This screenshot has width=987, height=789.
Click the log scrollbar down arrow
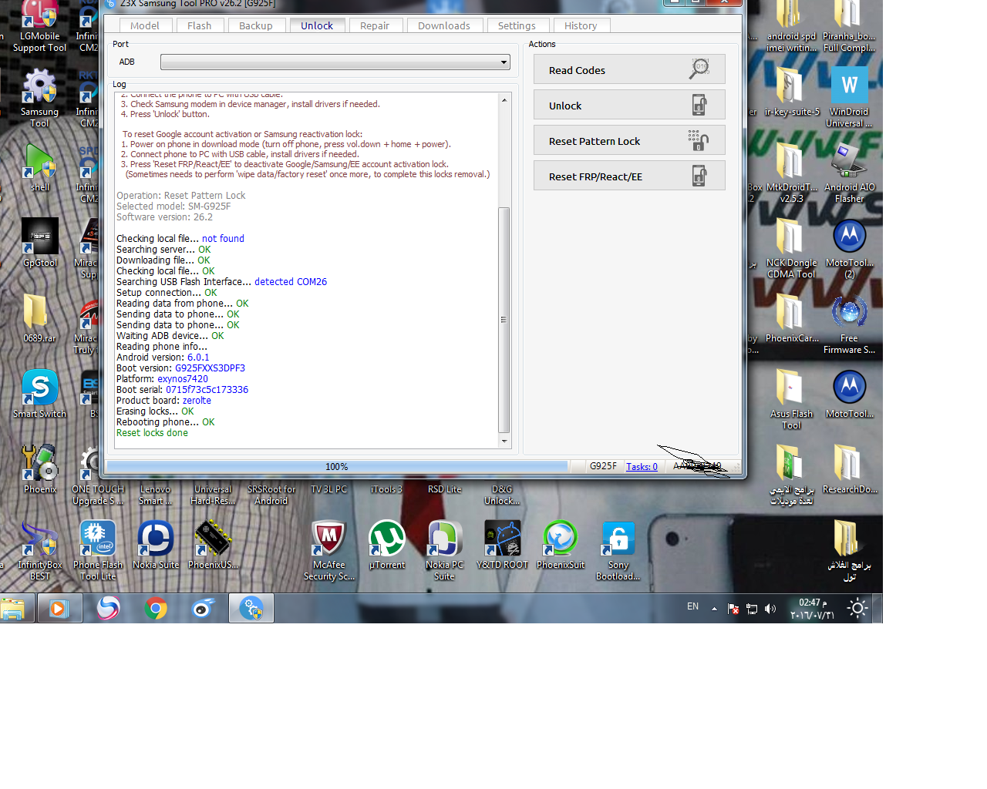point(504,442)
